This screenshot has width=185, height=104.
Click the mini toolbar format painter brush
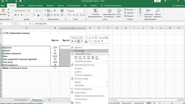click(x=102, y=41)
